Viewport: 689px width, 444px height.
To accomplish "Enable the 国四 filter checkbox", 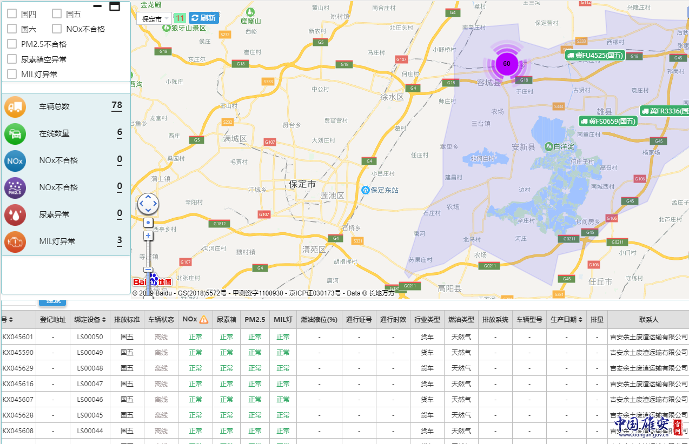I will point(12,14).
